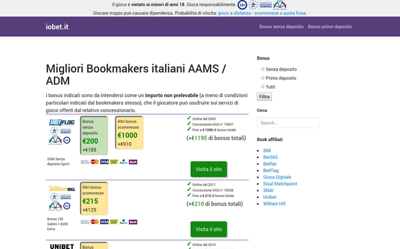Click the '(+€1195 di bonus totali)' text
The image size is (400, 249).
[217, 138]
